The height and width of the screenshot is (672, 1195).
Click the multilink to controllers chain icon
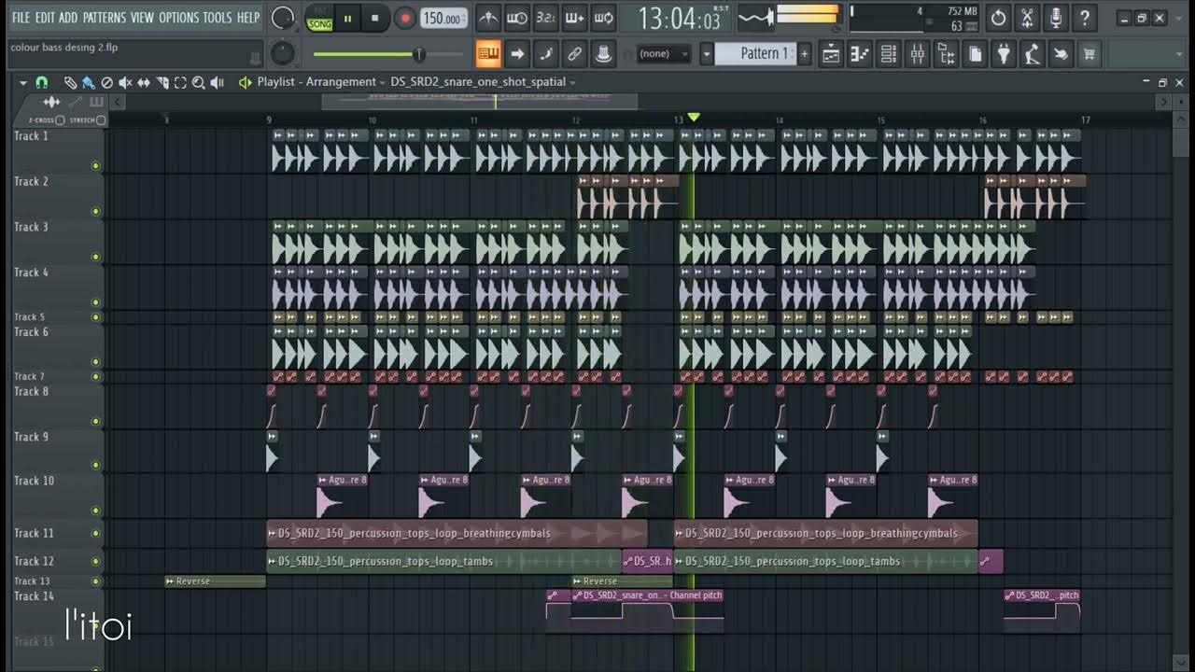575,54
